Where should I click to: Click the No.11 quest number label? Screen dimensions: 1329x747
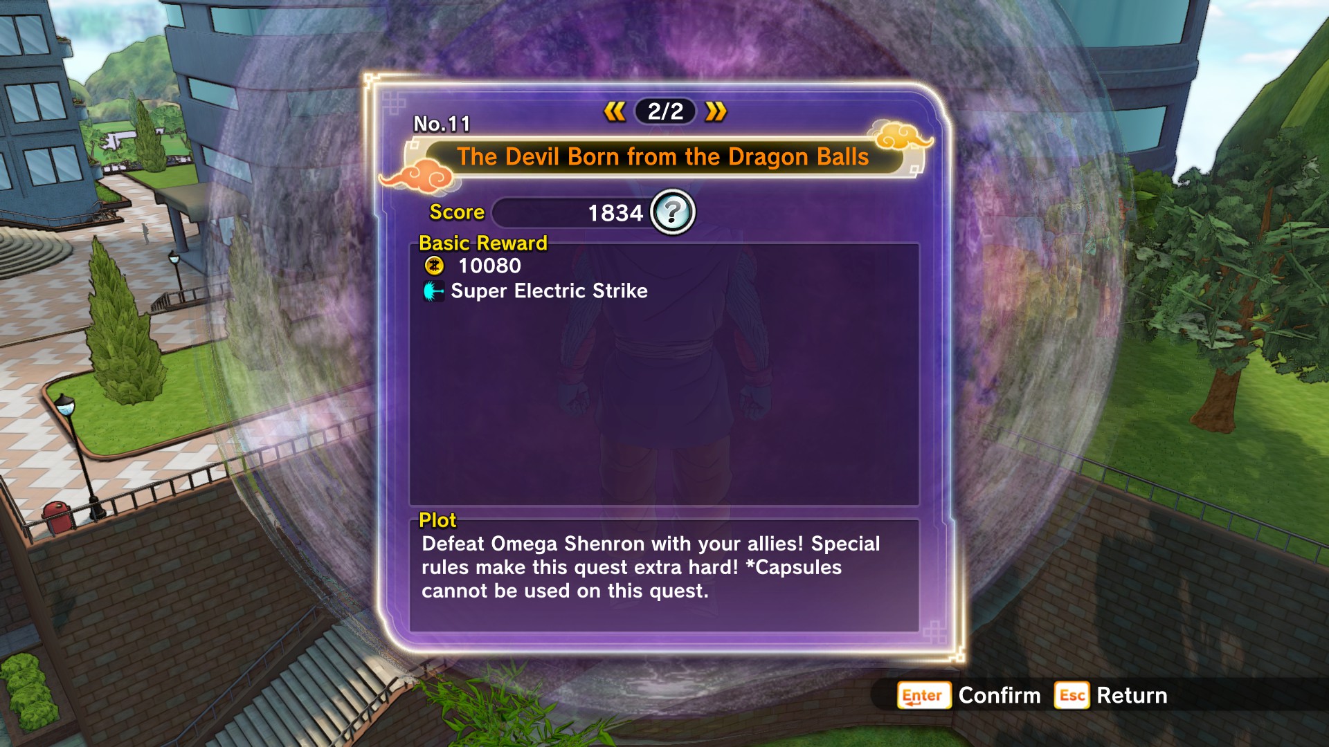pyautogui.click(x=442, y=124)
